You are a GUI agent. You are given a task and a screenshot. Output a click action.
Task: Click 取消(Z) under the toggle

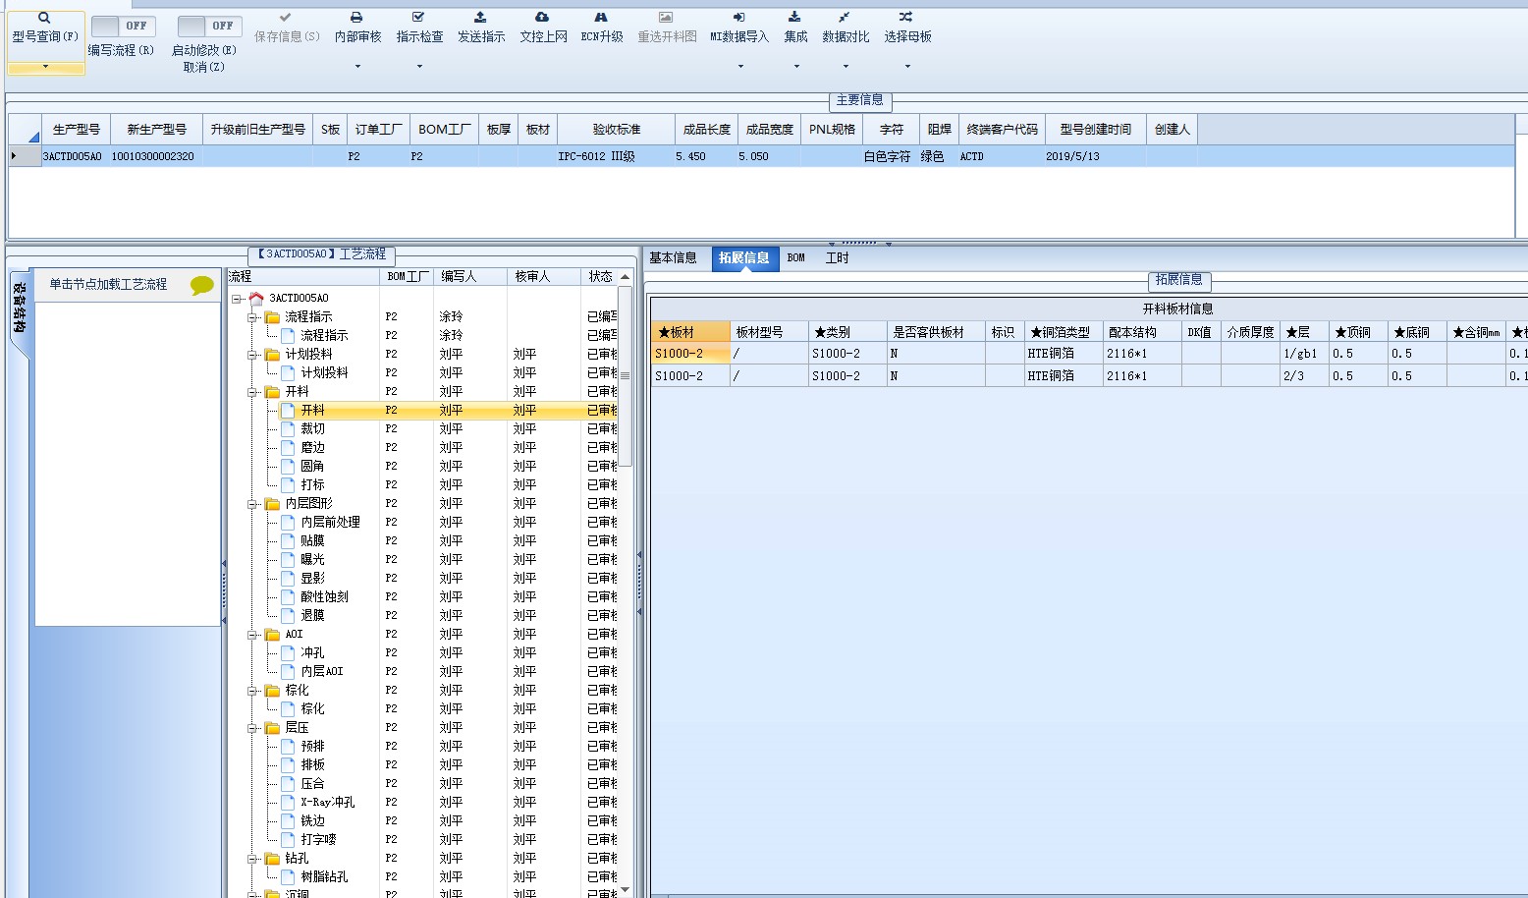coord(203,67)
